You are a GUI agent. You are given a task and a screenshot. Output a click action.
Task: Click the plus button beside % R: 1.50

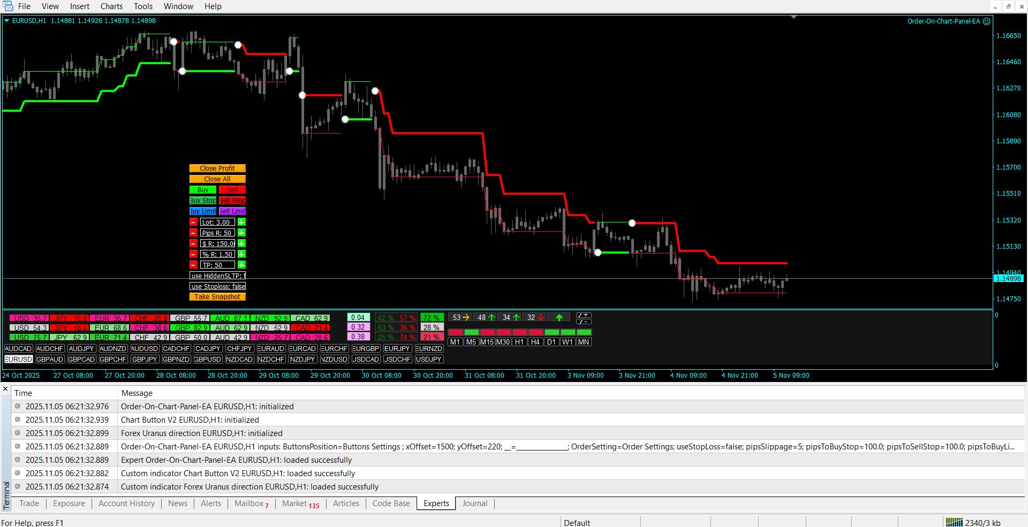pyautogui.click(x=241, y=254)
